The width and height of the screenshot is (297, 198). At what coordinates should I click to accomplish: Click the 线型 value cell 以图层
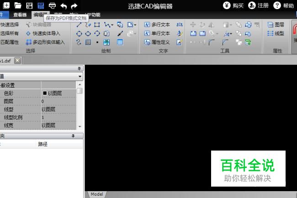tap(59, 109)
